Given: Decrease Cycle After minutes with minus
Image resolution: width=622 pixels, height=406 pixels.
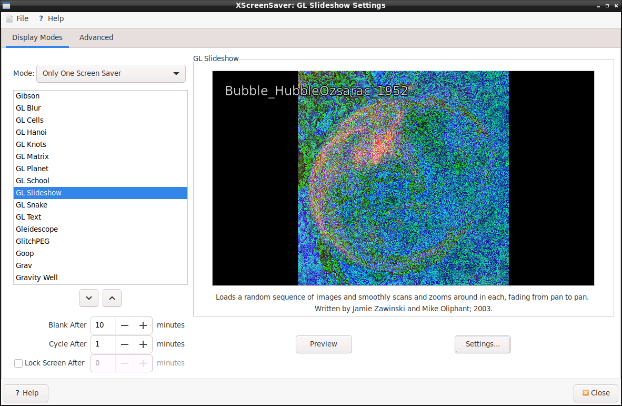Looking at the screenshot, I should coord(125,344).
